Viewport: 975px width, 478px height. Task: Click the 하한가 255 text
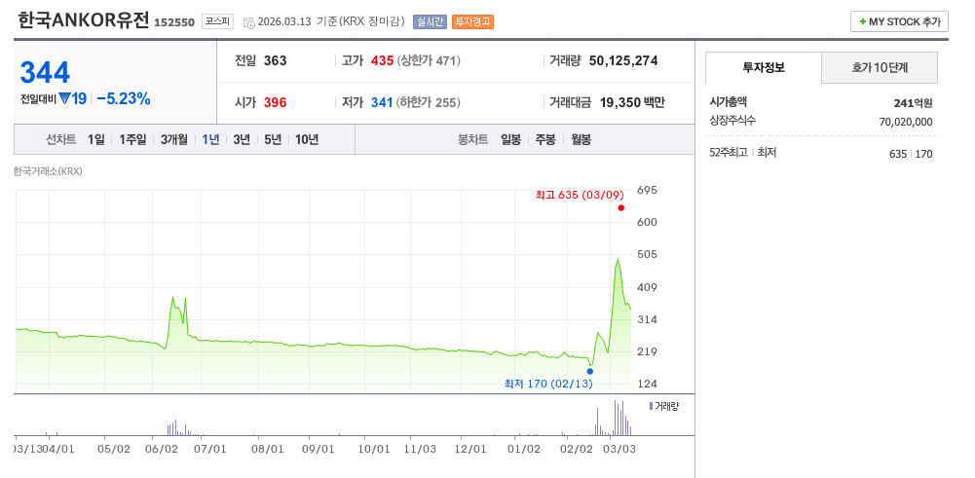(429, 102)
